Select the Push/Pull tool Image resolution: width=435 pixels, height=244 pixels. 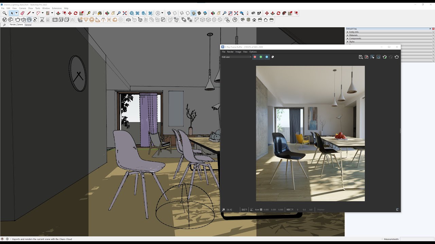click(x=58, y=13)
